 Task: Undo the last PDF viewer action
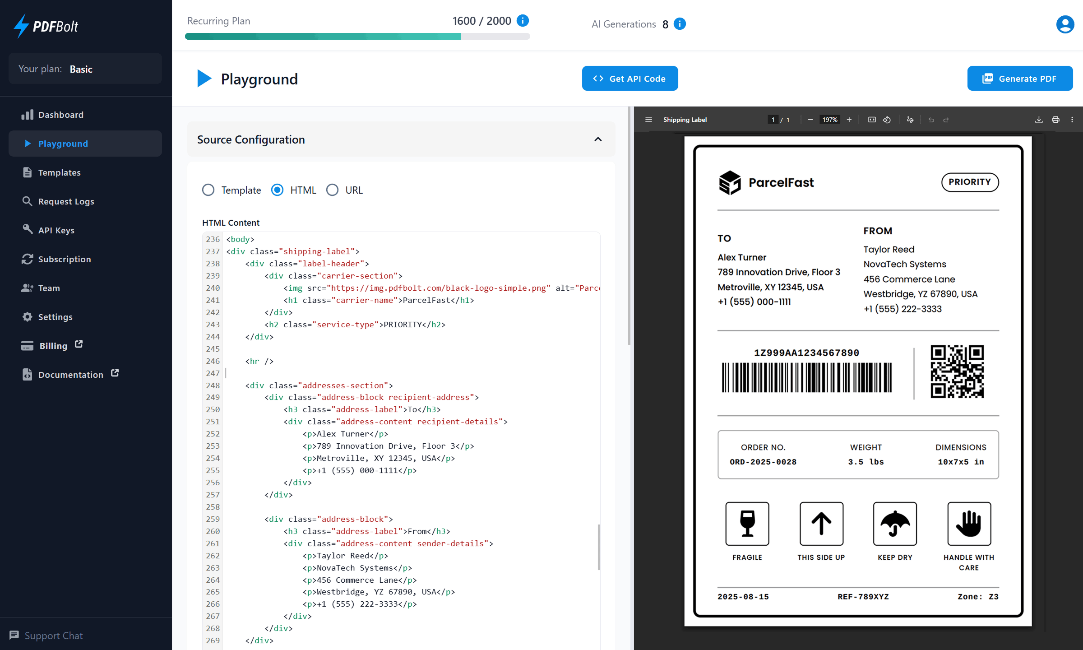click(932, 120)
